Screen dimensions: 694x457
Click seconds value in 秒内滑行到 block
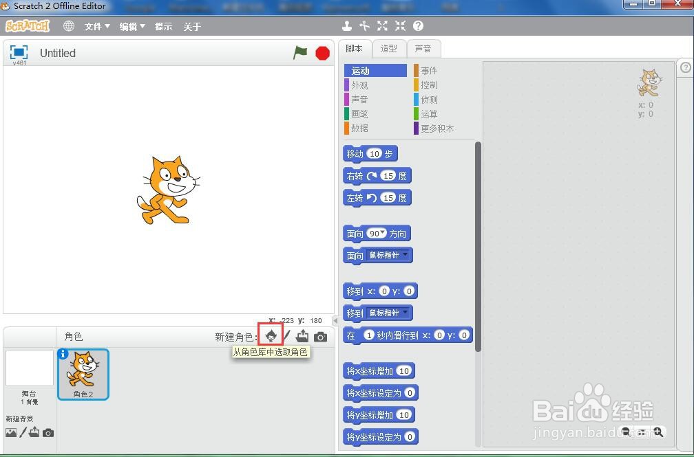click(369, 335)
